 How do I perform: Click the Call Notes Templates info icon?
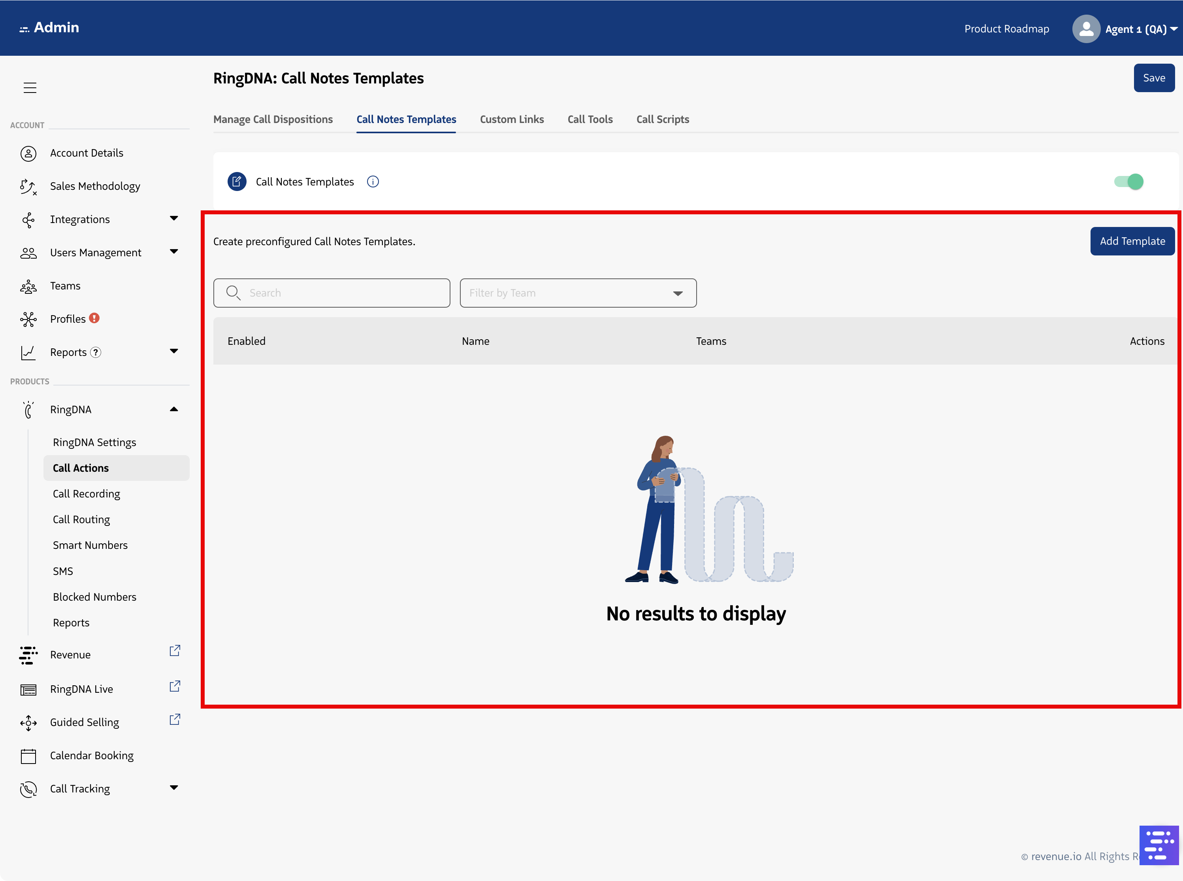[x=373, y=182]
